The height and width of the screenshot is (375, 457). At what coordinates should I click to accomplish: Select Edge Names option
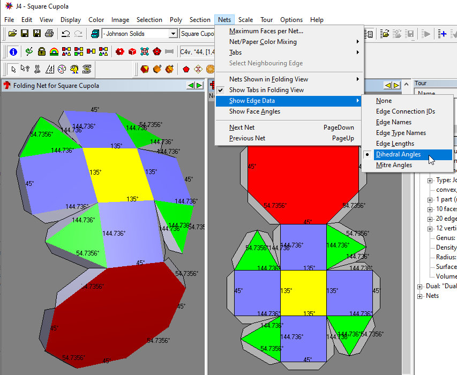pyautogui.click(x=393, y=122)
